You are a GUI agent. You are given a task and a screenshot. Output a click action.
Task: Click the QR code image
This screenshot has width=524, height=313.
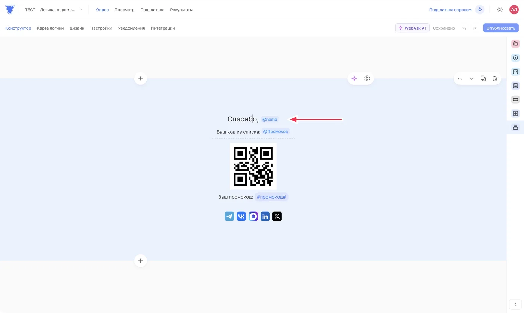click(x=253, y=166)
